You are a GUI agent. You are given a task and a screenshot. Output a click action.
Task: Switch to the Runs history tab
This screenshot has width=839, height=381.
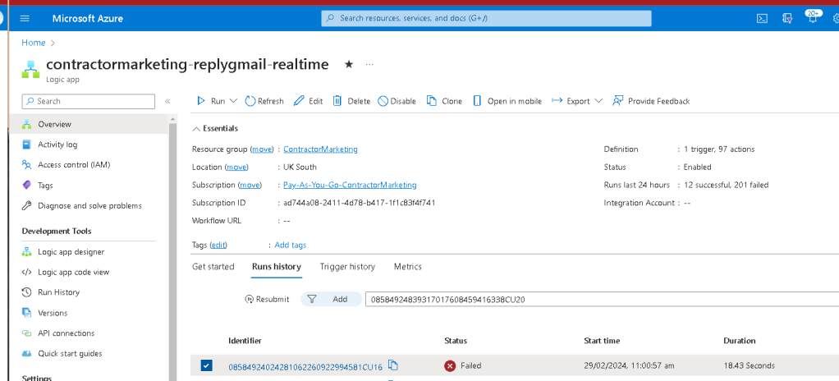pos(277,267)
